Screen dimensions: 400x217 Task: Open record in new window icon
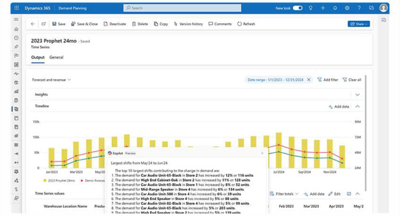coord(43,24)
